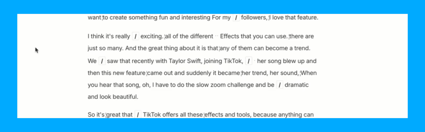Click the word "dramatic" in the transcript
Screen dimensions: 425x132
coord(297,85)
